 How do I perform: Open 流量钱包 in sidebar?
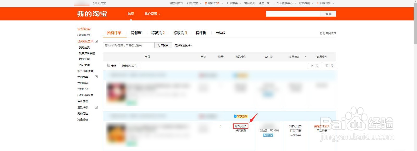tap(83, 120)
